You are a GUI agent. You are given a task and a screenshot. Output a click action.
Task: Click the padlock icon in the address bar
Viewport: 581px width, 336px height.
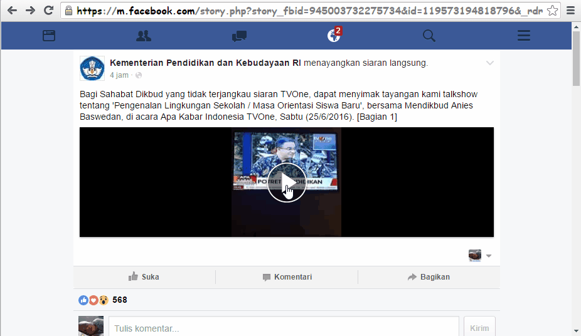[68, 11]
